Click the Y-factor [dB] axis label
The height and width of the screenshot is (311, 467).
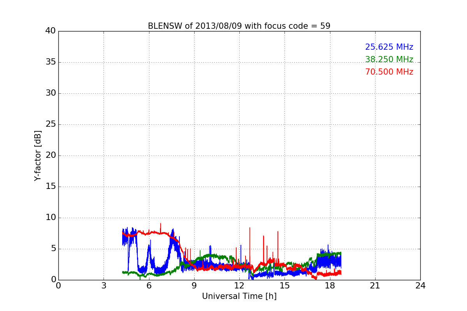pos(38,155)
